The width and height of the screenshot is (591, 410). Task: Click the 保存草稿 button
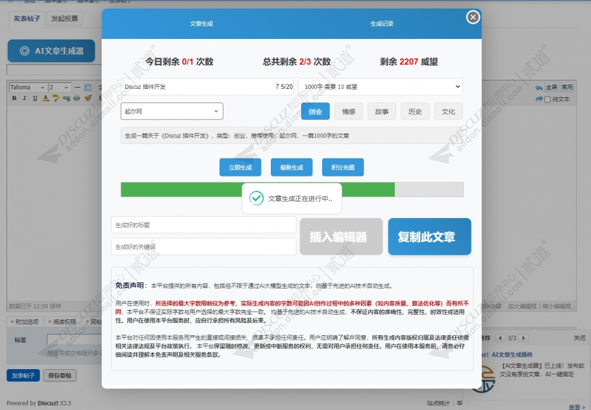[60, 376]
